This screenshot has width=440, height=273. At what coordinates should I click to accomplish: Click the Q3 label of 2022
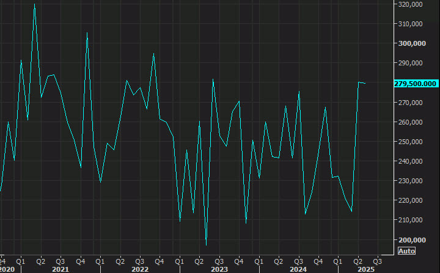[140, 261]
